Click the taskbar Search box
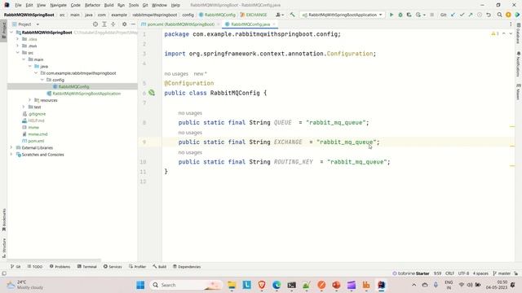522x293 pixels. [186, 285]
